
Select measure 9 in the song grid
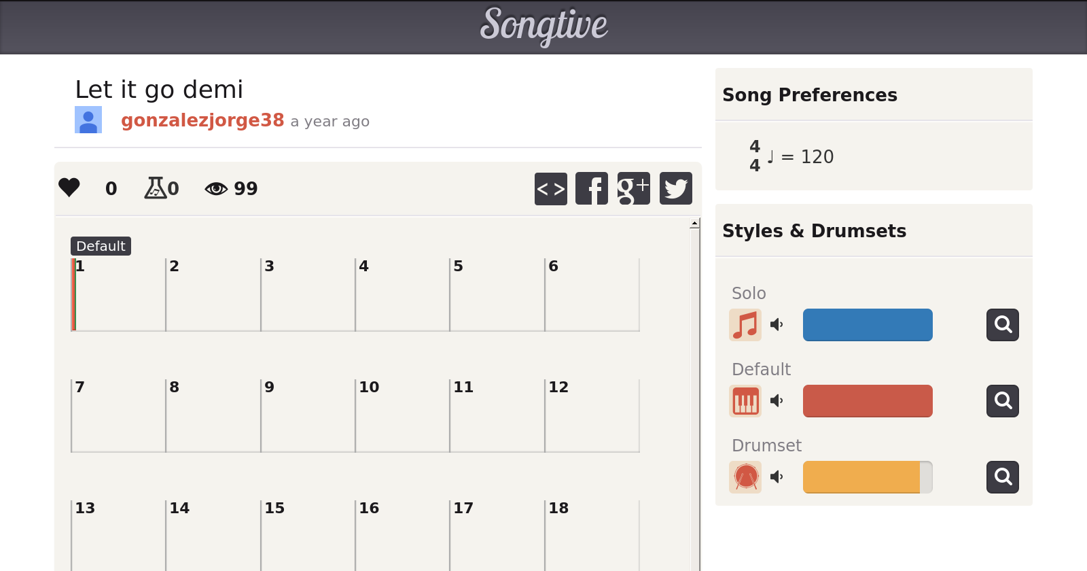coord(307,416)
